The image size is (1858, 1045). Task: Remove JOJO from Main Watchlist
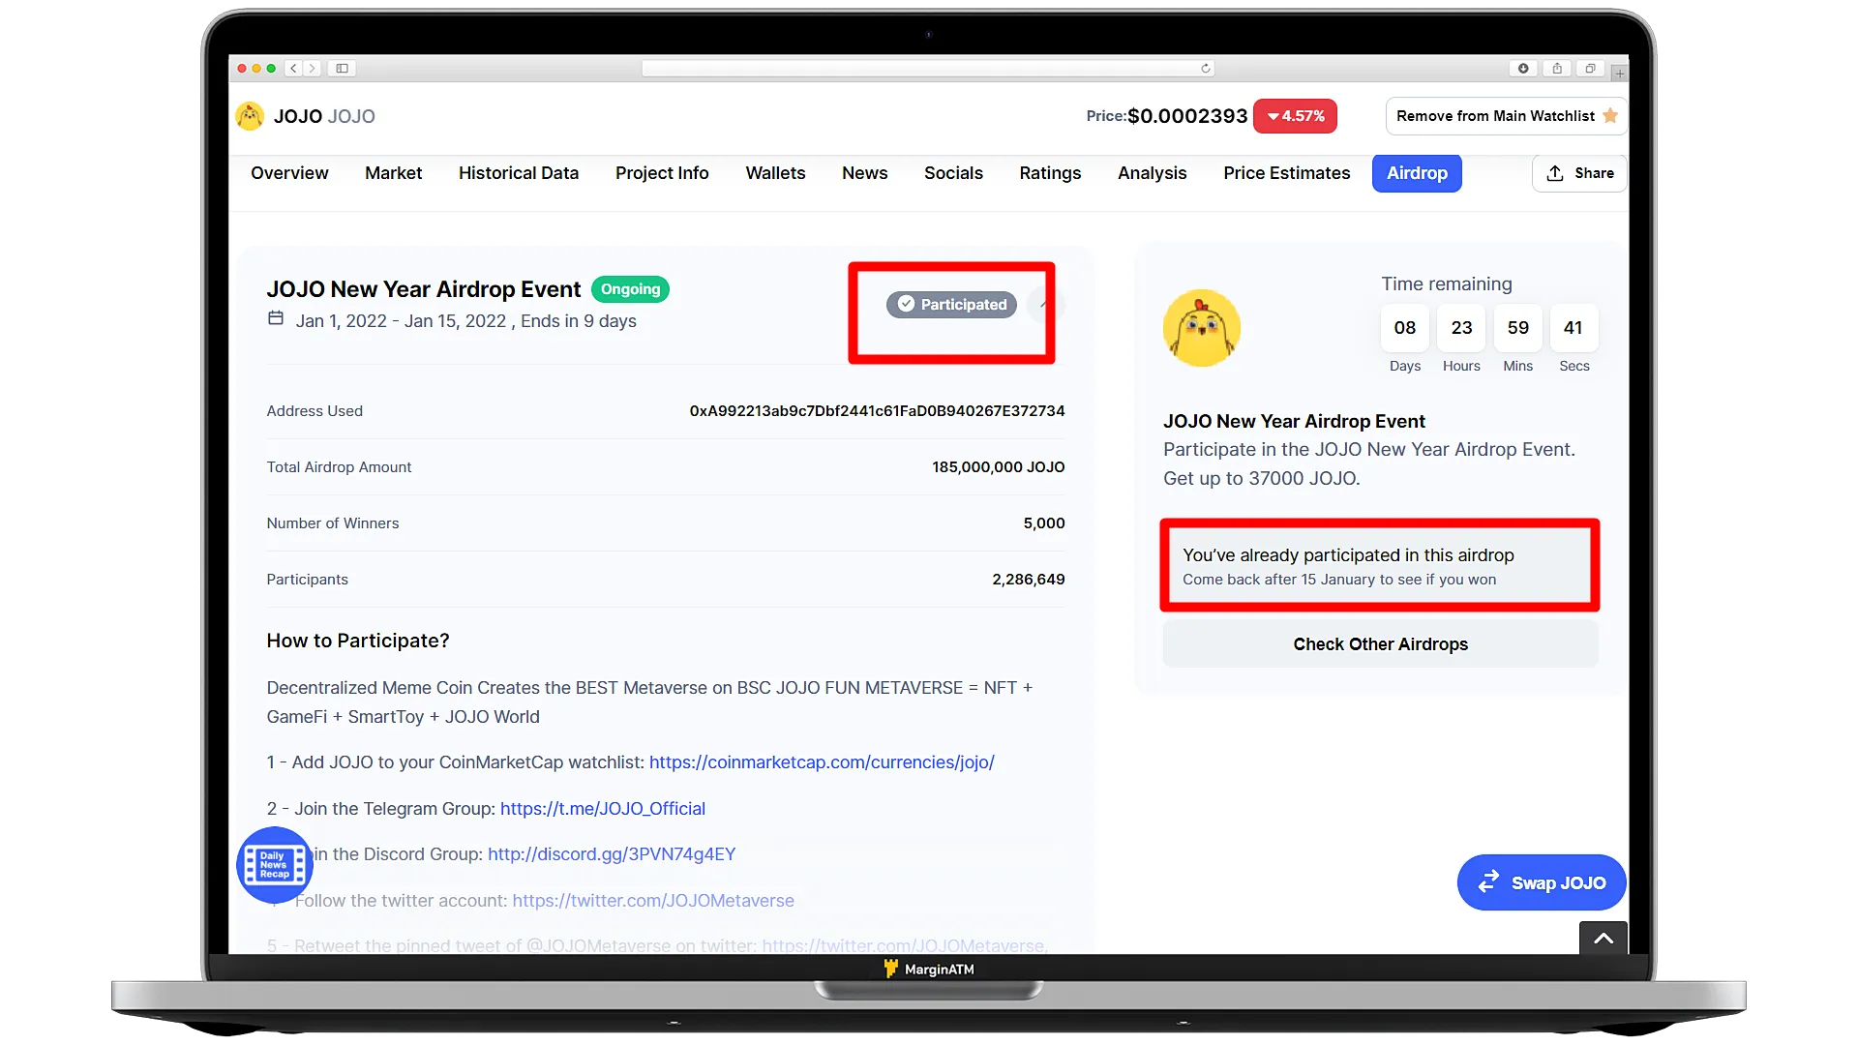point(1507,116)
